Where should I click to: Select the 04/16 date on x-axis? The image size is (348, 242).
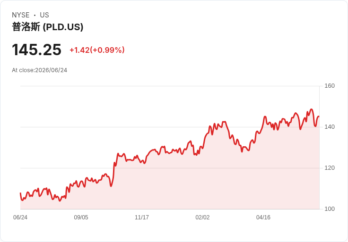[263, 217]
